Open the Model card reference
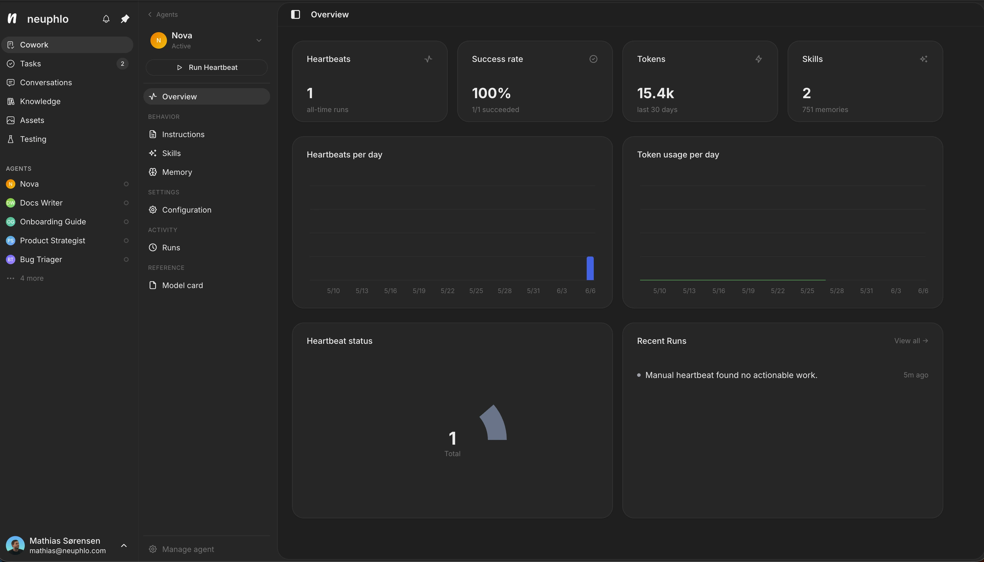The image size is (984, 562). point(206,286)
